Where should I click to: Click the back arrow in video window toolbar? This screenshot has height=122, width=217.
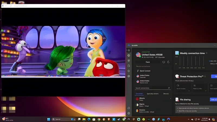coord(6,6)
